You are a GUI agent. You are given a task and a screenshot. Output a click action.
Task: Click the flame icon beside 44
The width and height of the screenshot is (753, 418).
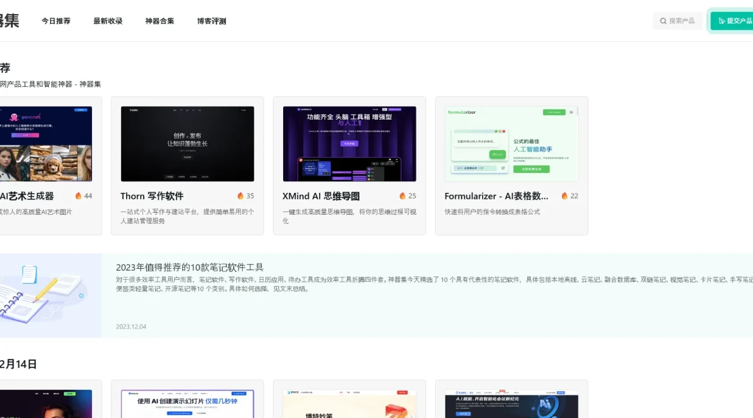coord(79,195)
